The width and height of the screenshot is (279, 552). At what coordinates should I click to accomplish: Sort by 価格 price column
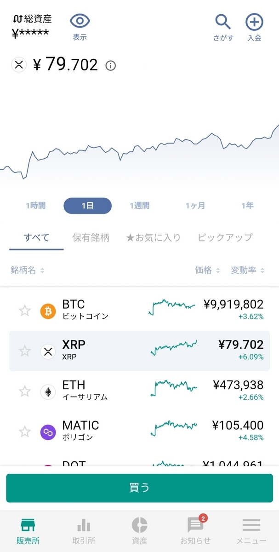click(x=207, y=270)
